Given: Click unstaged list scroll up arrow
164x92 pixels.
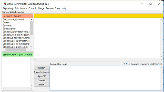Looking at the screenshot, I should pyautogui.click(x=31, y=20).
